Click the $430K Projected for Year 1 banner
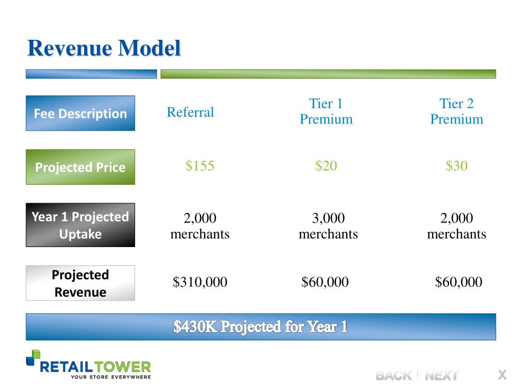Screen dimensions: 522x392 260,327
